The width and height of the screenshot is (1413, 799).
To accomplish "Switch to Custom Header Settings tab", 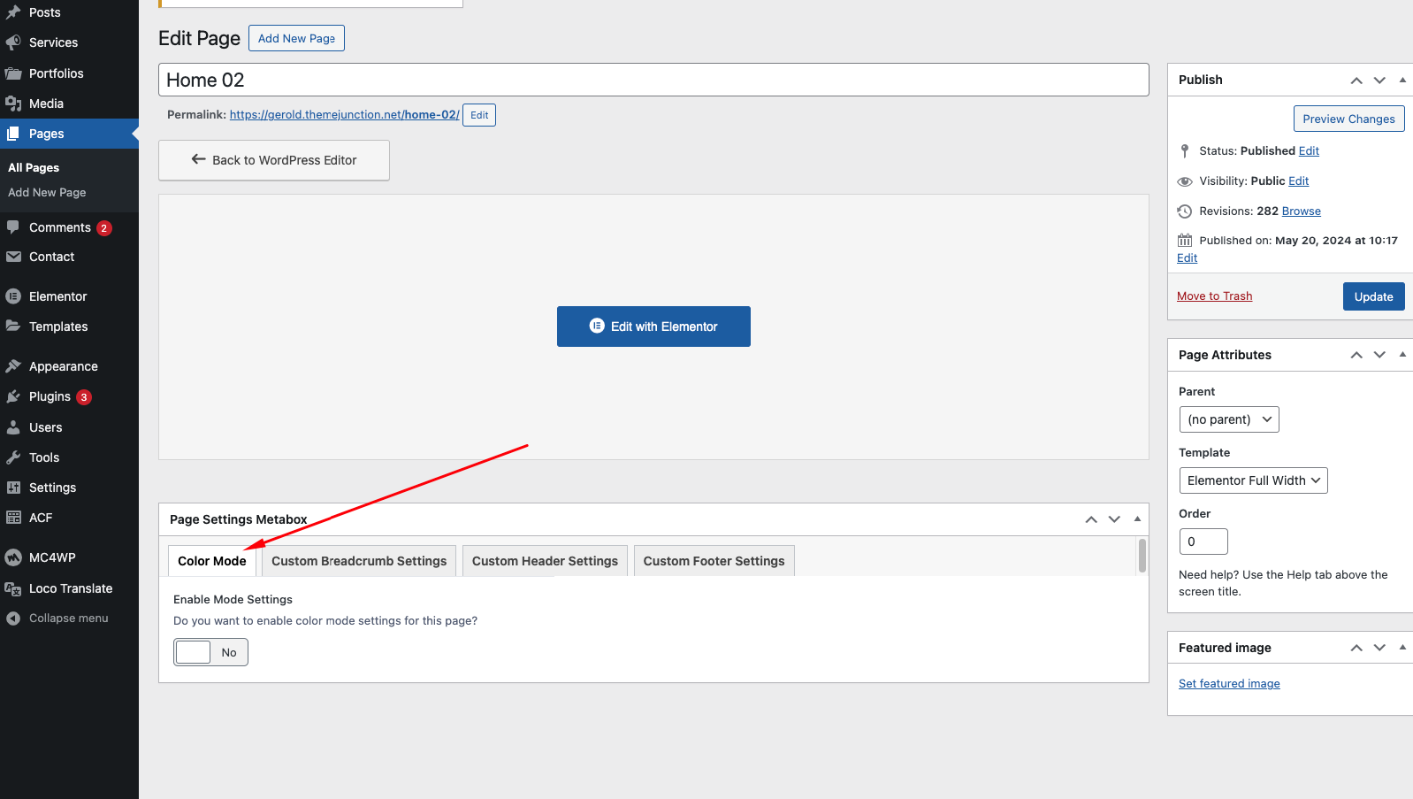I will 545,561.
